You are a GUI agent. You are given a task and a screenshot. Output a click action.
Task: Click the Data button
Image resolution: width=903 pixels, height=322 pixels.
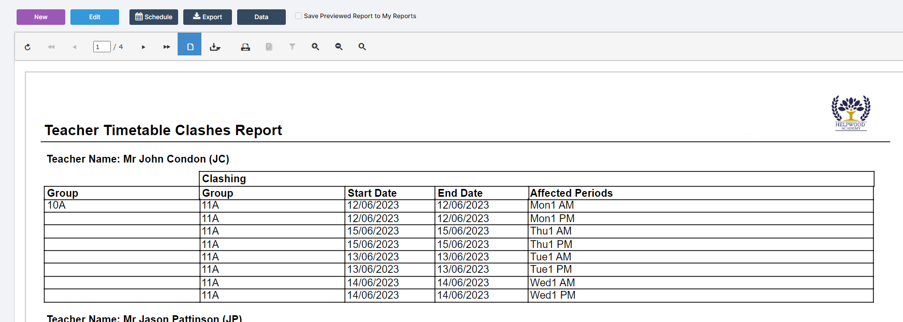coord(261,17)
